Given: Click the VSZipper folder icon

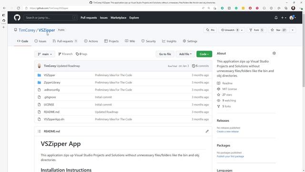Looking at the screenshot, I should pos(39,75).
